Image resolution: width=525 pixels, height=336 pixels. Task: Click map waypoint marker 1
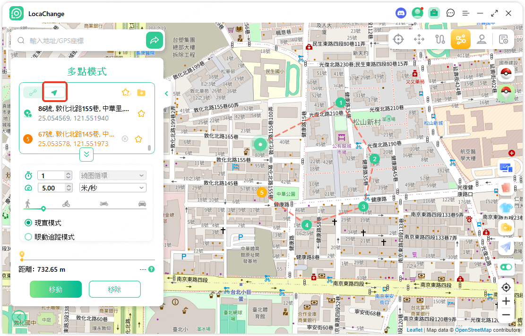pyautogui.click(x=341, y=103)
